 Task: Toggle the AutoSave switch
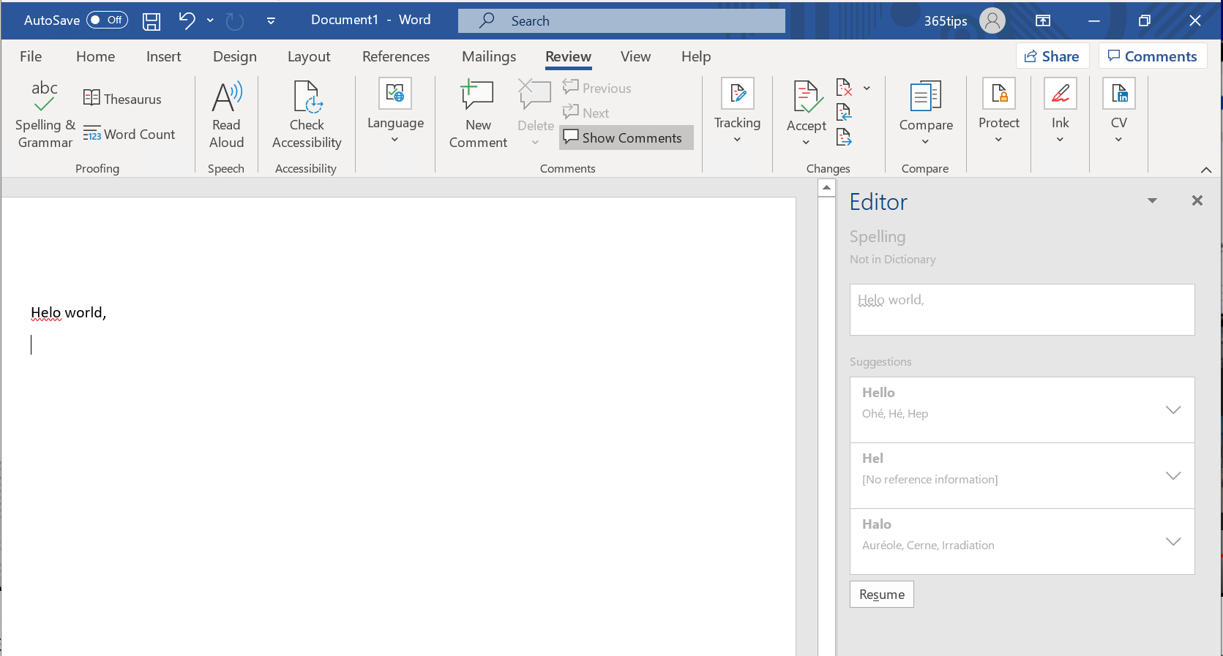[107, 20]
